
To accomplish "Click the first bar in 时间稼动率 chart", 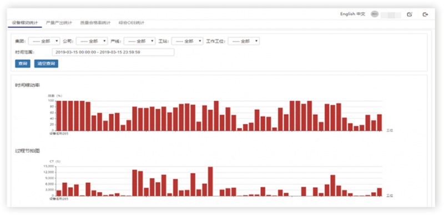I will [59, 116].
